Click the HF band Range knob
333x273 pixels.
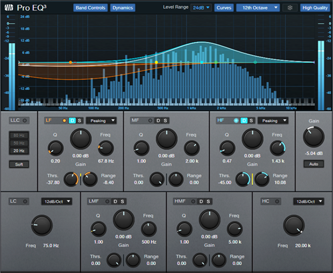point(262,179)
